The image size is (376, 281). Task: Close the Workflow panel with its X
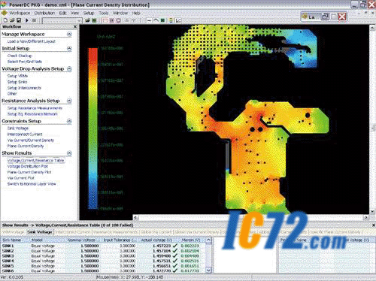75,26
